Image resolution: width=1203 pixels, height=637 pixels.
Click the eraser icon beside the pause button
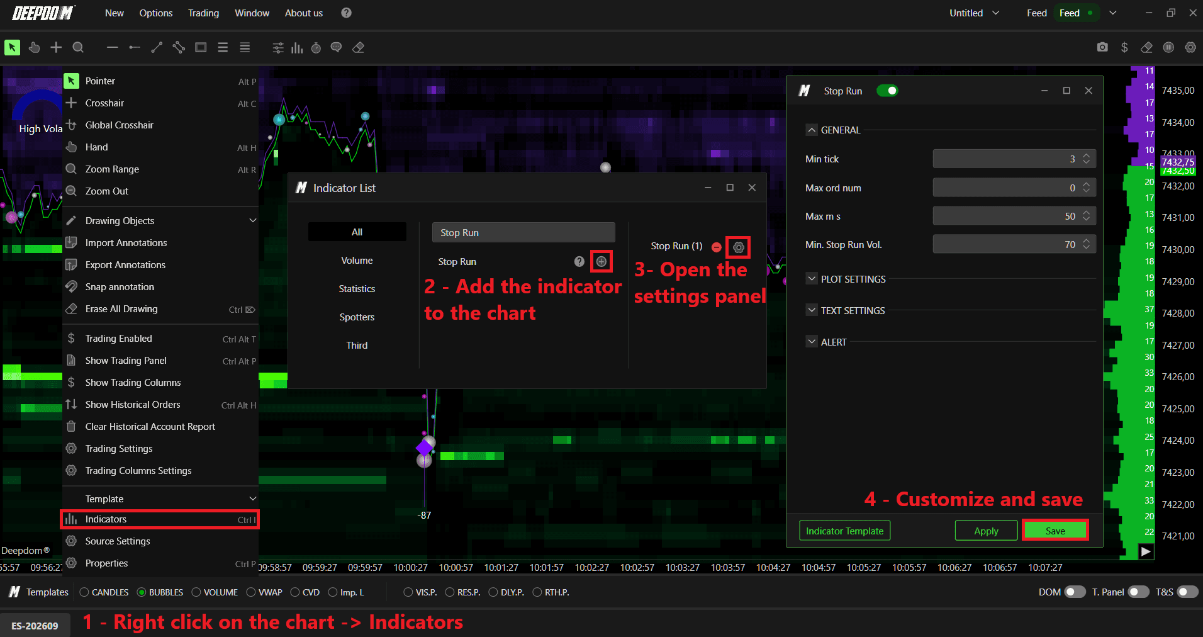point(1146,47)
